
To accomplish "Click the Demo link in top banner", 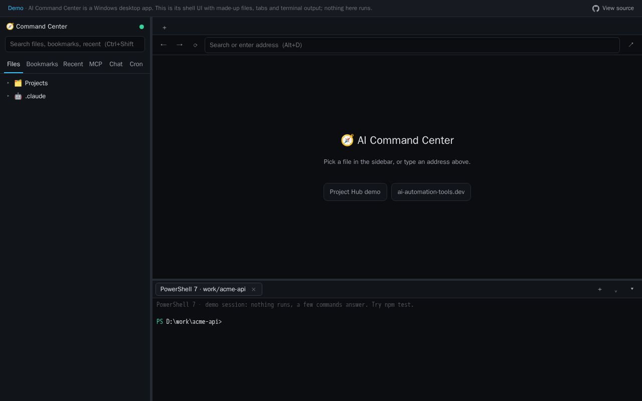I will pos(16,9).
